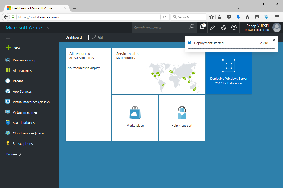Open the Marketplace shopping bag tile
The width and height of the screenshot is (283, 188).
pyautogui.click(x=135, y=118)
